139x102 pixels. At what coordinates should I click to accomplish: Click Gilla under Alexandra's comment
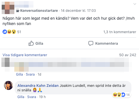21,97
